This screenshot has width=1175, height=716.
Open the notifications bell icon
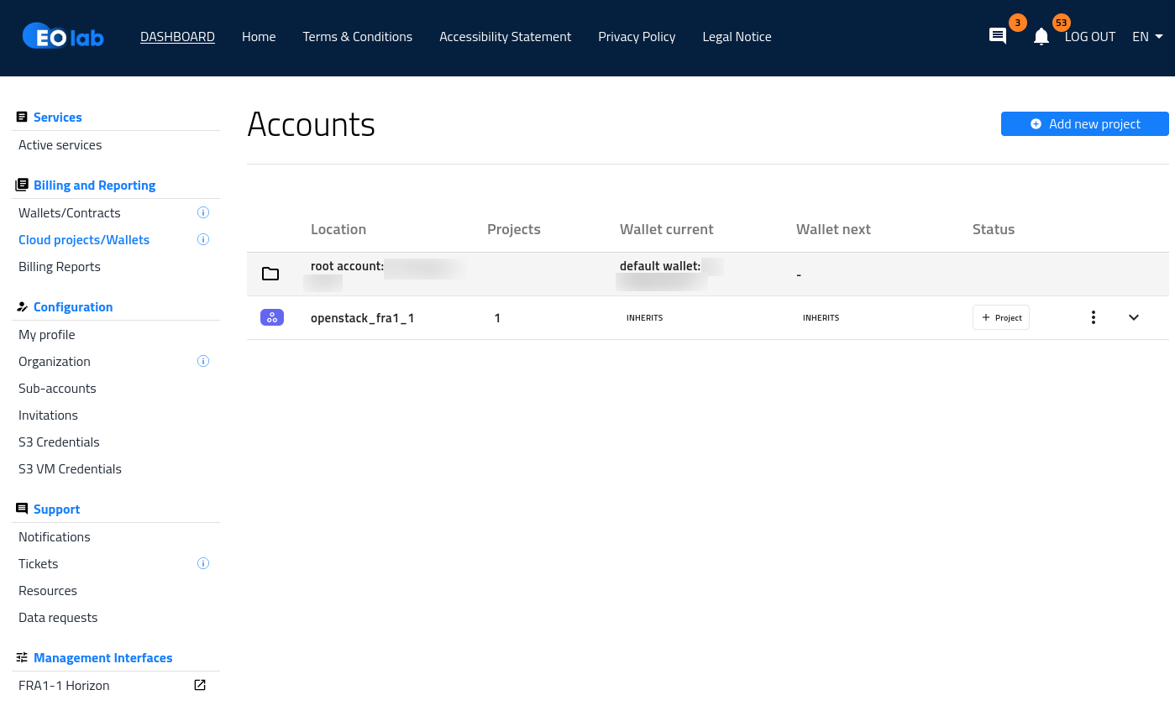coord(1041,36)
